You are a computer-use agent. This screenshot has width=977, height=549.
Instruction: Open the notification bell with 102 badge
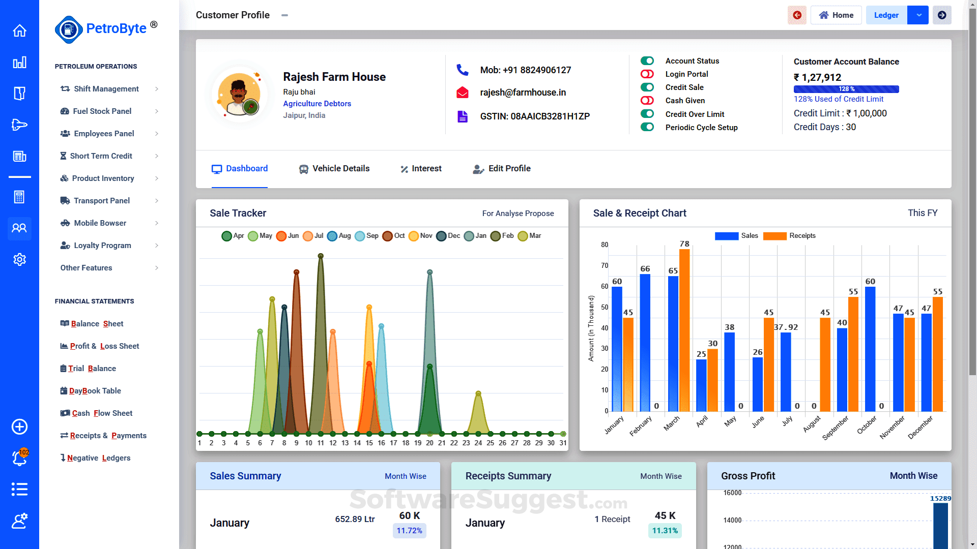pos(19,457)
